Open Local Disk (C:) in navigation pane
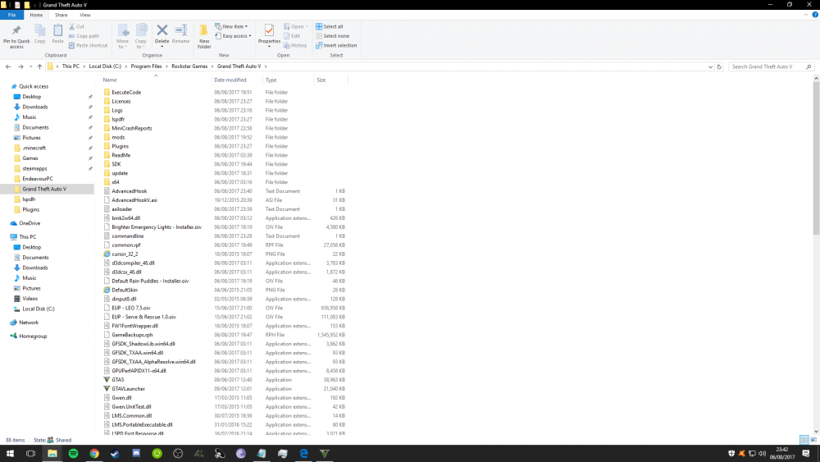The height and width of the screenshot is (462, 820). [39, 309]
